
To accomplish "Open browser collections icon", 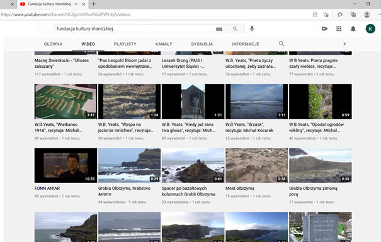I will 353,14.
